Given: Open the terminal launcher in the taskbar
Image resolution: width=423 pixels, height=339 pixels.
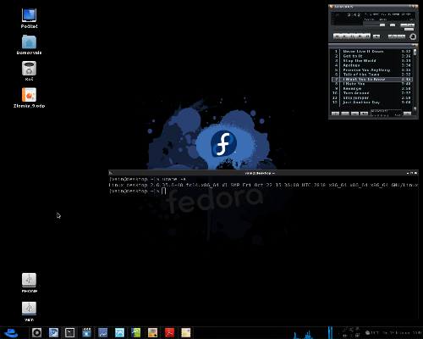Looking at the screenshot, I should click(69, 333).
